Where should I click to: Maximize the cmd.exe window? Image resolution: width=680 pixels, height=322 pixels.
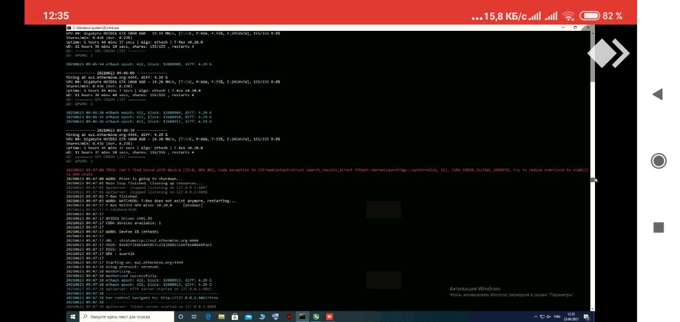(x=575, y=28)
